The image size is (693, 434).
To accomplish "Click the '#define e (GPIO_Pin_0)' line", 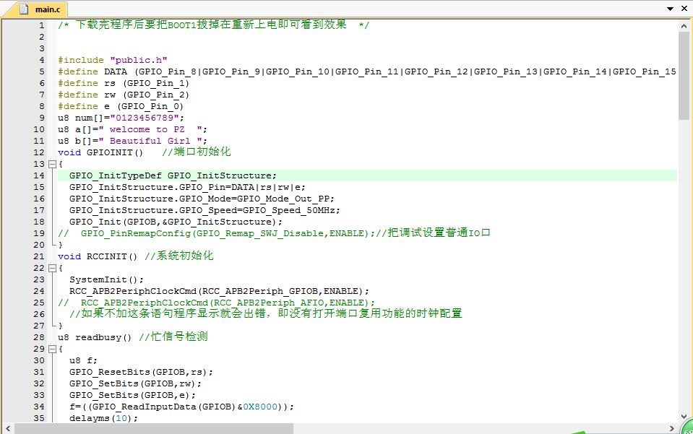I will [x=120, y=106].
